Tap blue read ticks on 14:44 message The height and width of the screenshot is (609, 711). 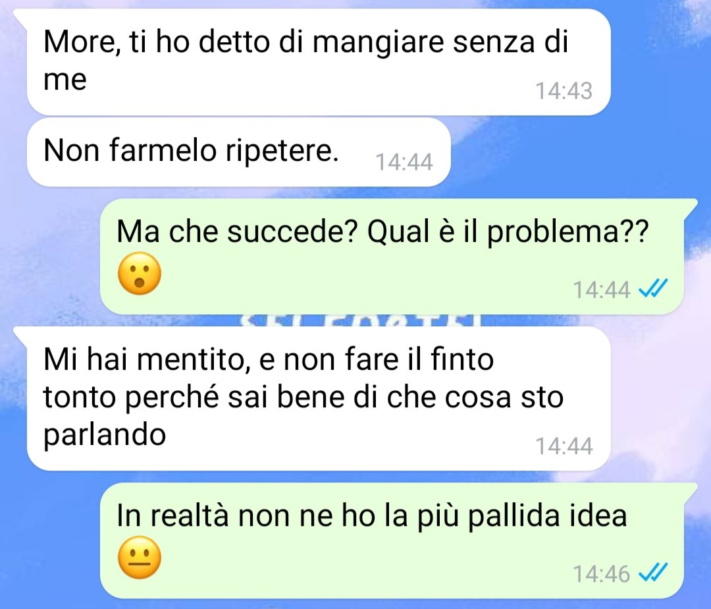point(653,288)
